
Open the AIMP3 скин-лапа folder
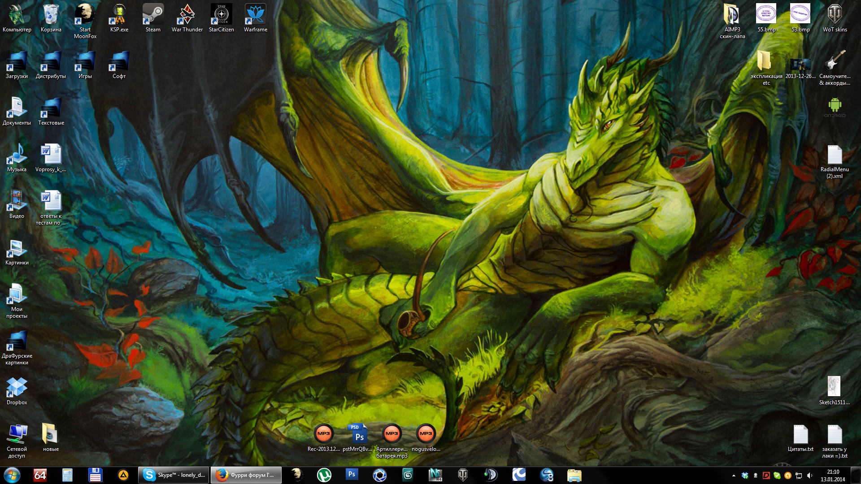732,22
